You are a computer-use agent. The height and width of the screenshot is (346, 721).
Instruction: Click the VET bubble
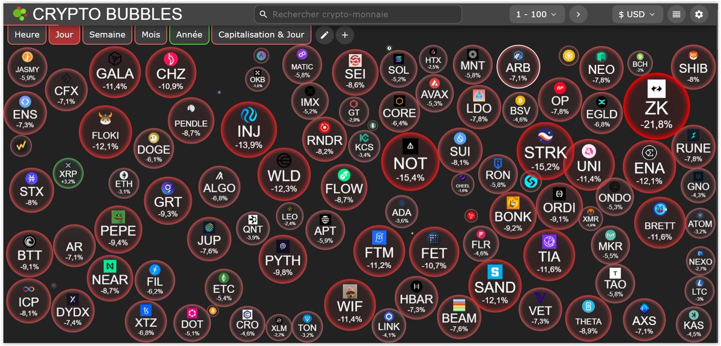coord(540,309)
